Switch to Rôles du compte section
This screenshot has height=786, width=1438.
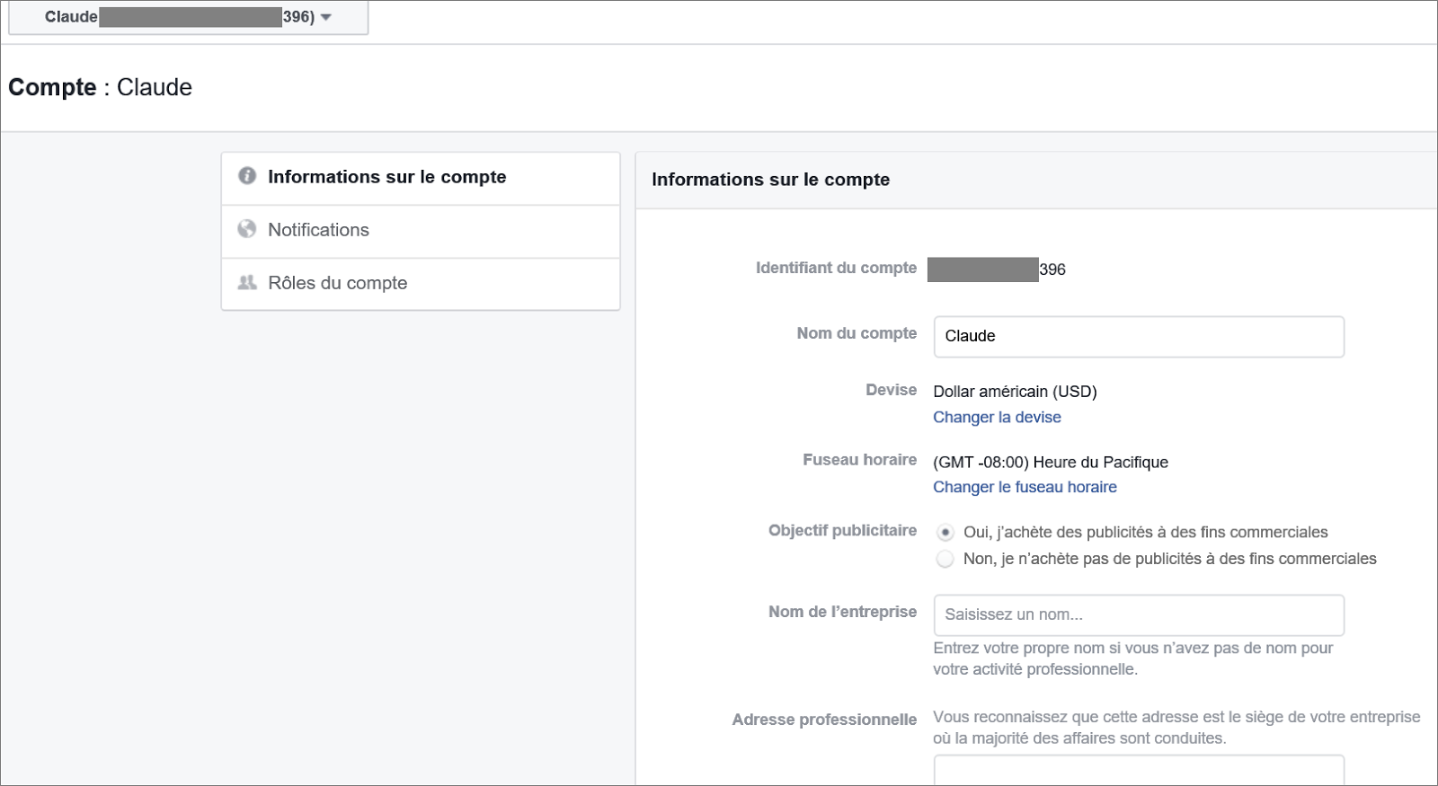coord(337,283)
